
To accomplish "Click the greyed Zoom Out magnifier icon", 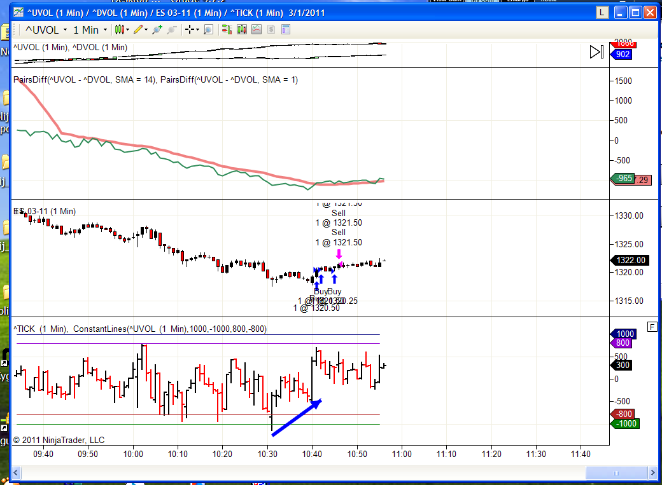I will point(171,29).
